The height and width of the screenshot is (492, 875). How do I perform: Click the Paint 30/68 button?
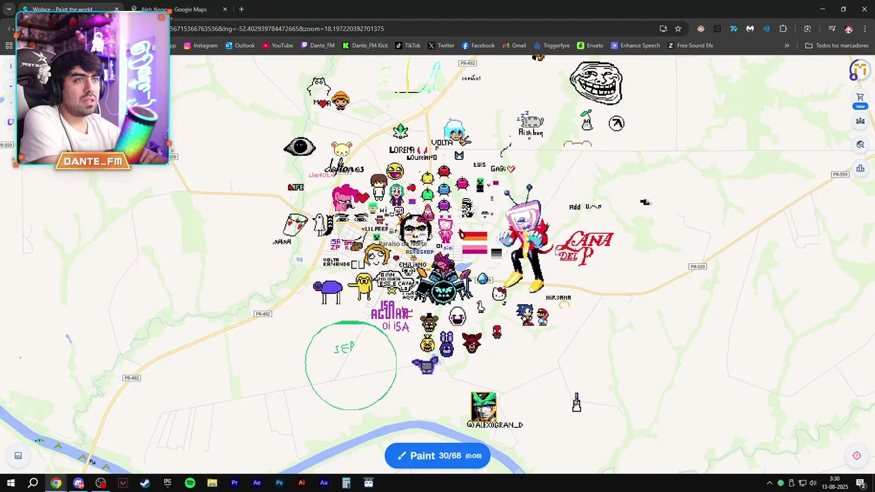tap(437, 456)
